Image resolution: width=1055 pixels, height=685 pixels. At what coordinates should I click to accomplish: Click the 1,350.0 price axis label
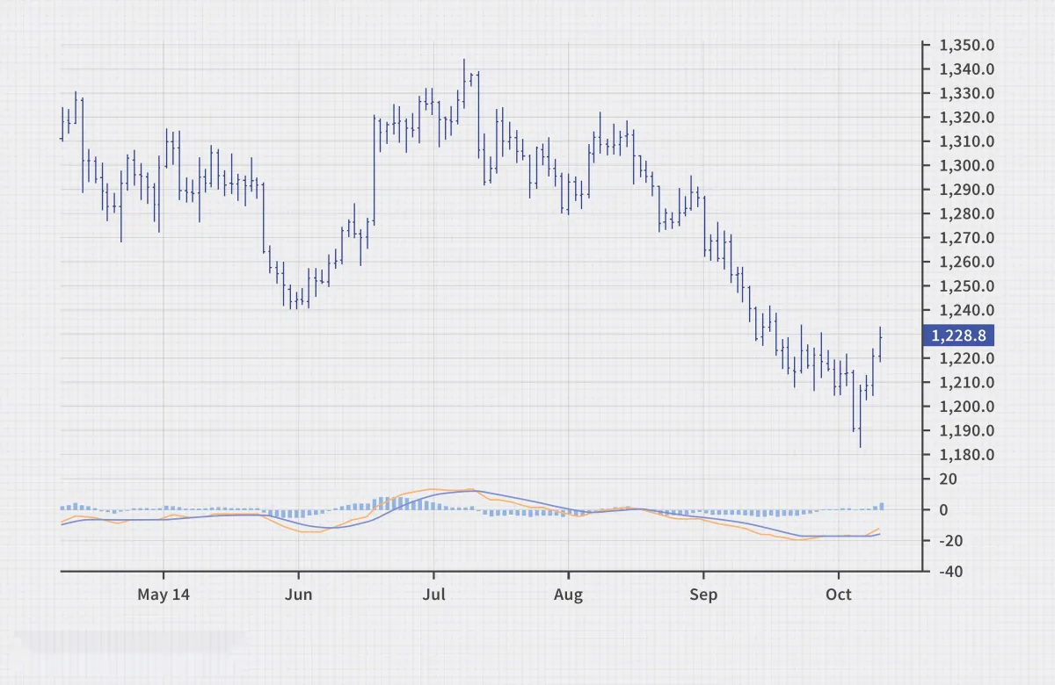(x=967, y=46)
